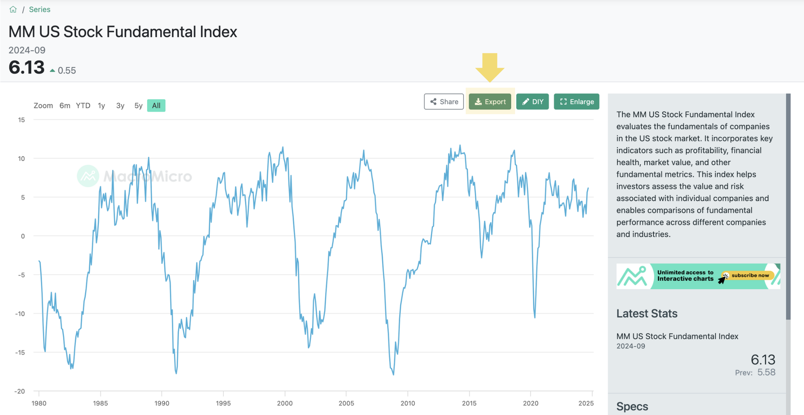Click the sidebar vertical scrollbar
804x415 pixels.
pos(788,206)
